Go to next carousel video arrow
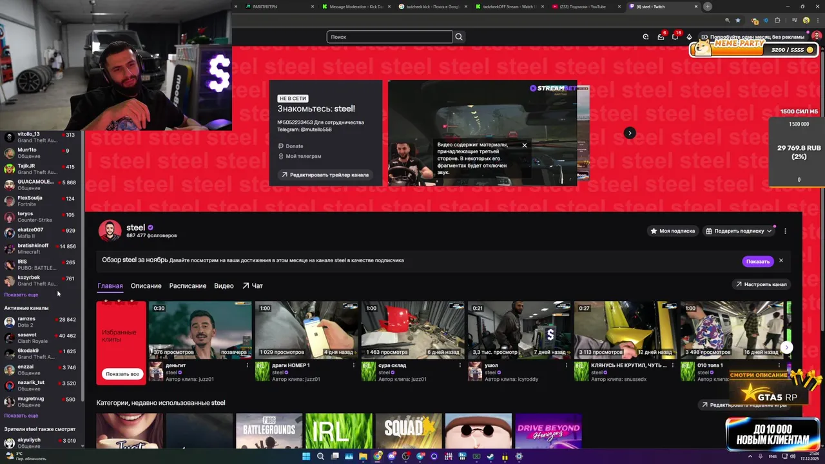825x464 pixels. [630, 133]
